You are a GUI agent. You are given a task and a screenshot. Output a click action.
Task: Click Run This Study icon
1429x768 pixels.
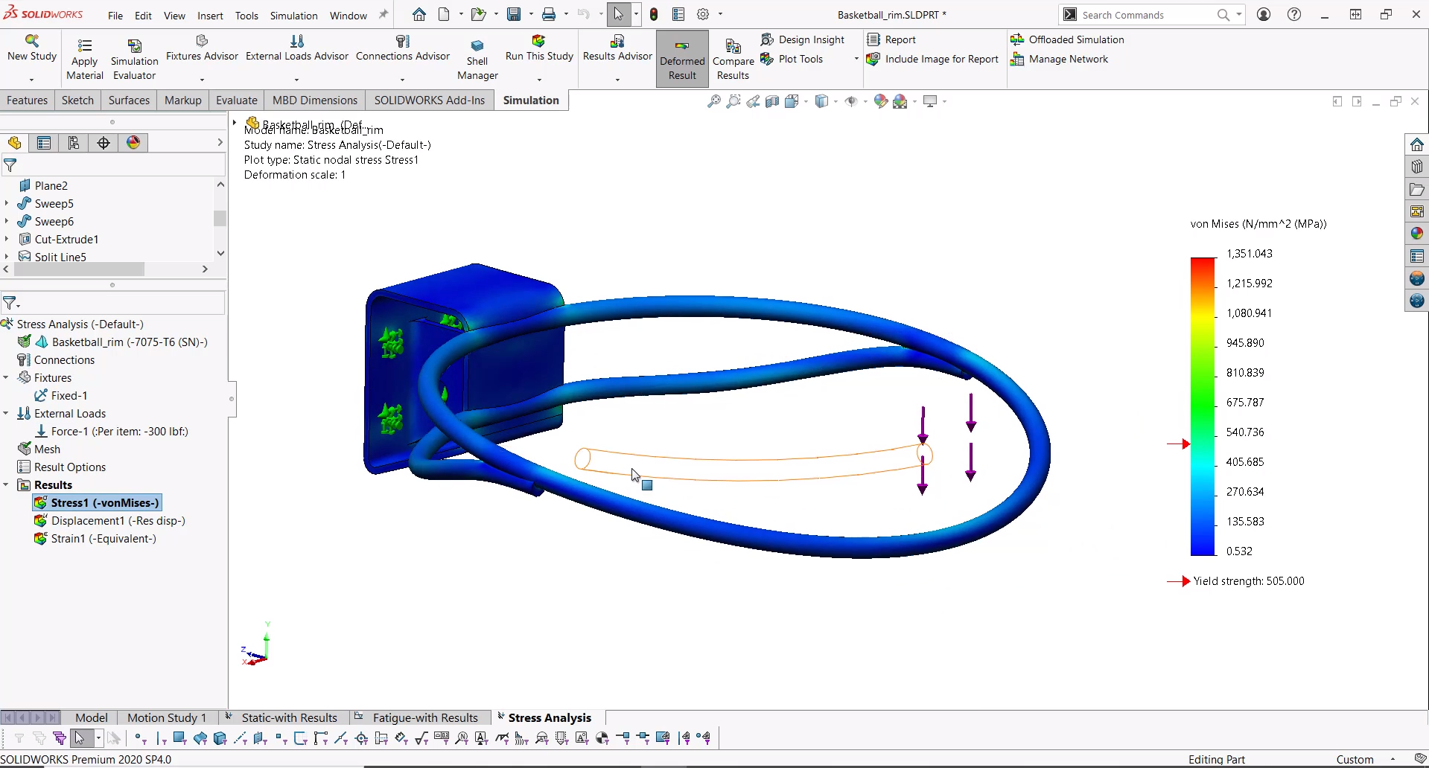[538, 42]
